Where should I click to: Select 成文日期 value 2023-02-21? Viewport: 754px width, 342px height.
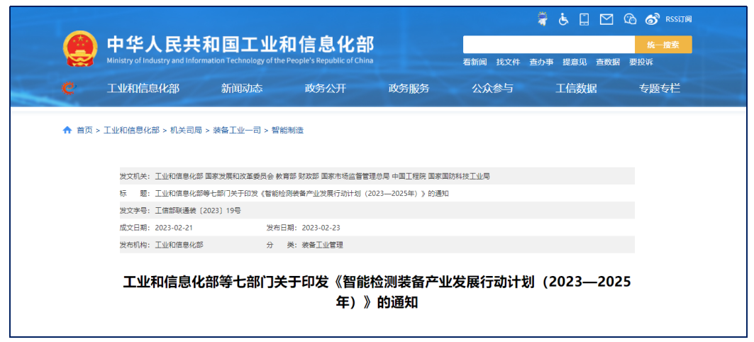[174, 228]
